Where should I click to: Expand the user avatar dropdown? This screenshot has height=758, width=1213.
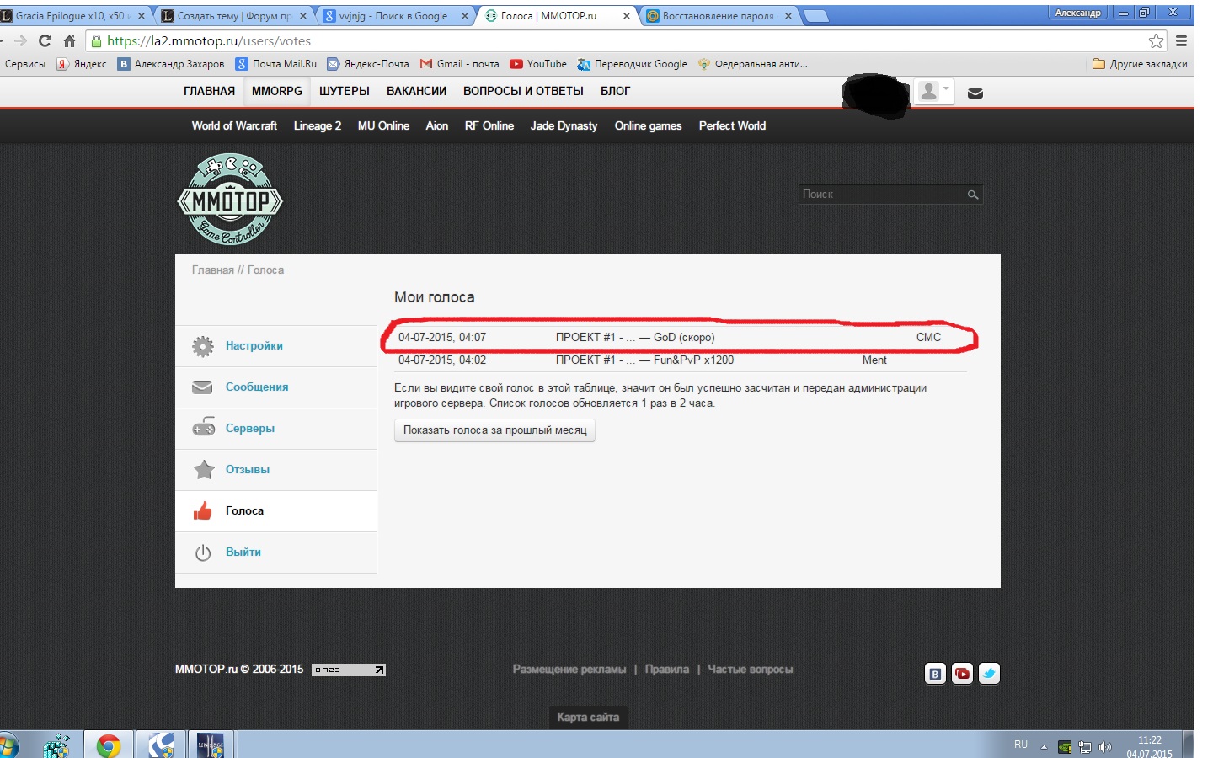point(933,92)
